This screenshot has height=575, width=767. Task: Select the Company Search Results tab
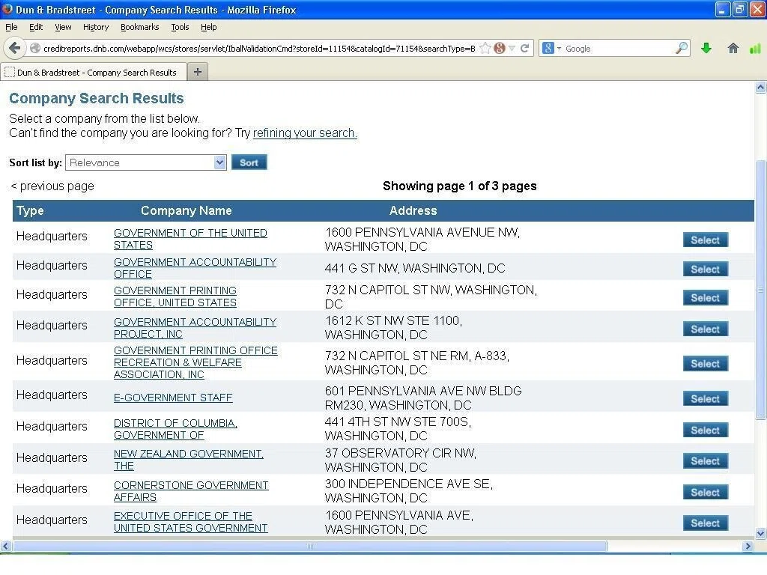point(94,73)
